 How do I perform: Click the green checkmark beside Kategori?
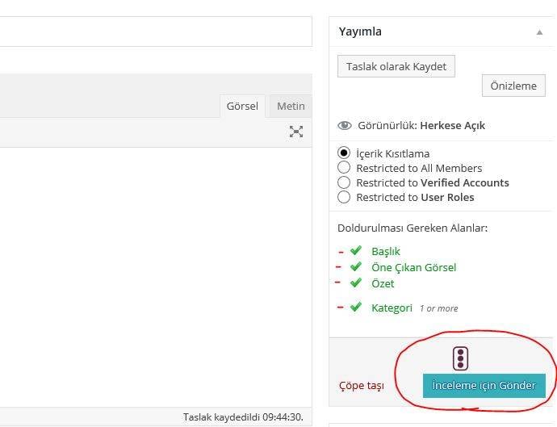[355, 308]
